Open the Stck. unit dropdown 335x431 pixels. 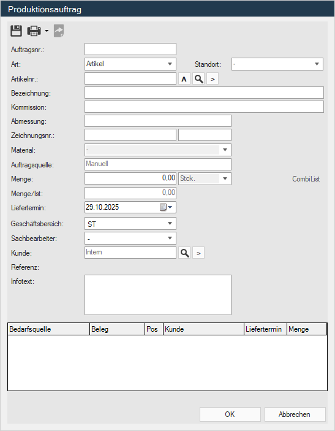(x=205, y=178)
